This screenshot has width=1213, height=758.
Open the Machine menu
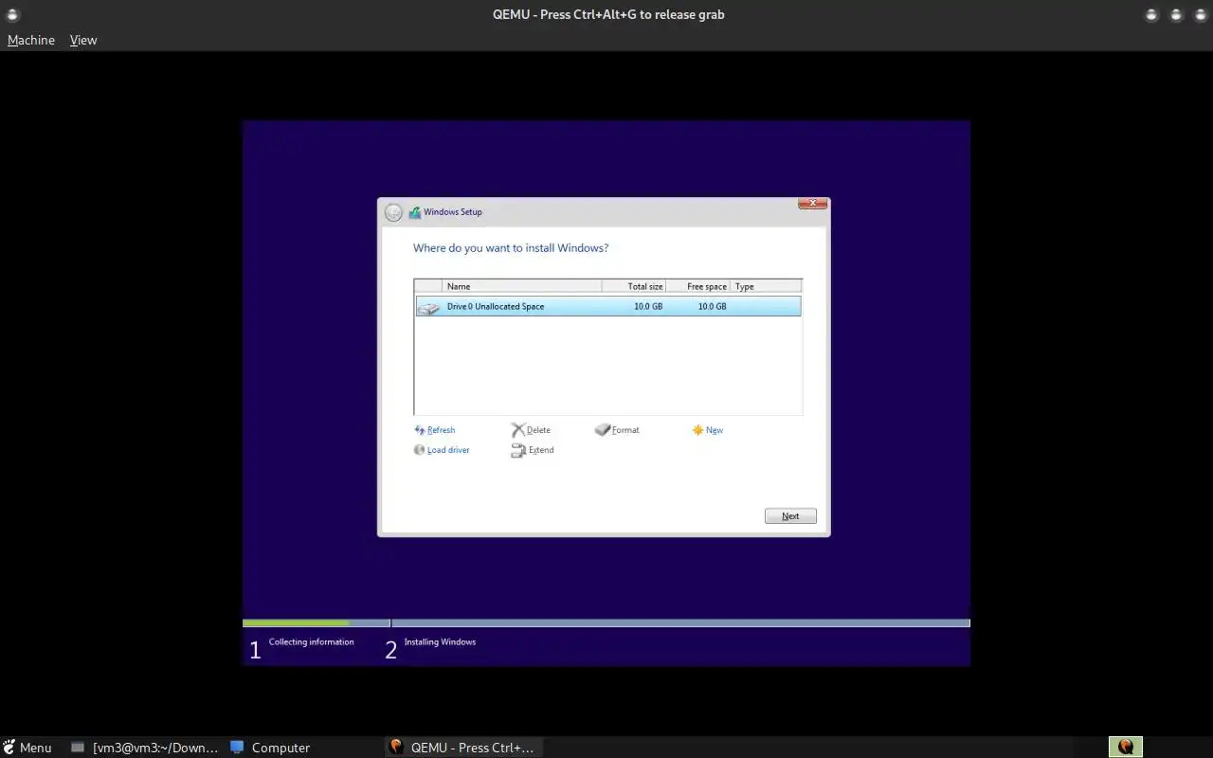(31, 40)
